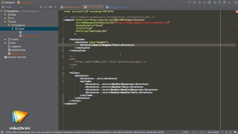The image size is (238, 134).
Task: Fold the filter block in gutter
Action: click(x=63, y=73)
